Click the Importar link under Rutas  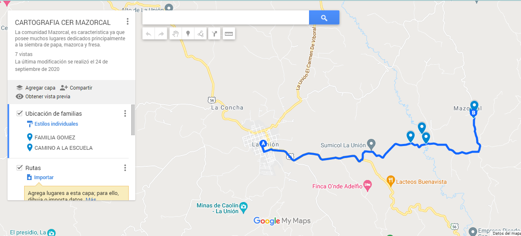pyautogui.click(x=44, y=178)
